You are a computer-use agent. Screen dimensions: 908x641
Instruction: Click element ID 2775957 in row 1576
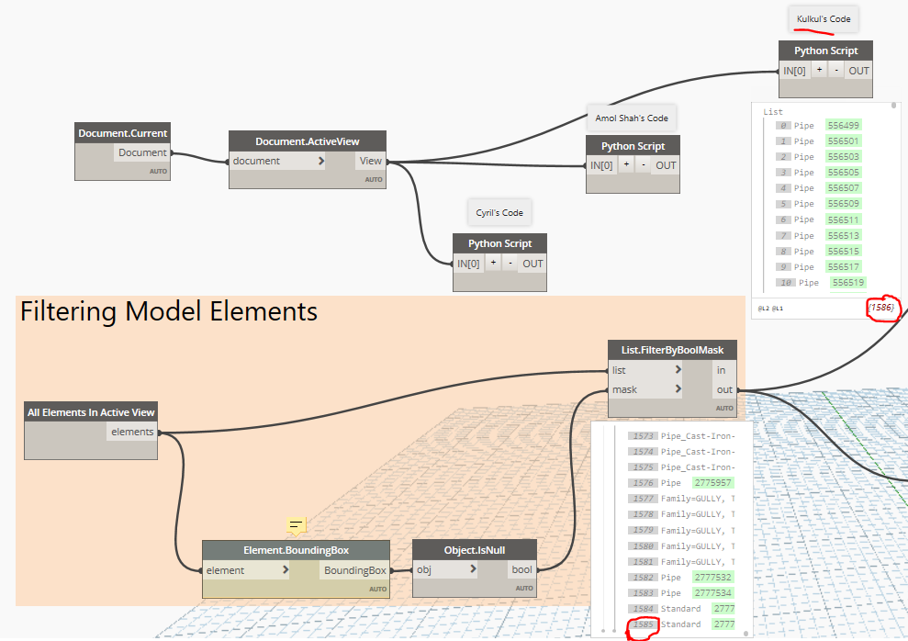(712, 482)
